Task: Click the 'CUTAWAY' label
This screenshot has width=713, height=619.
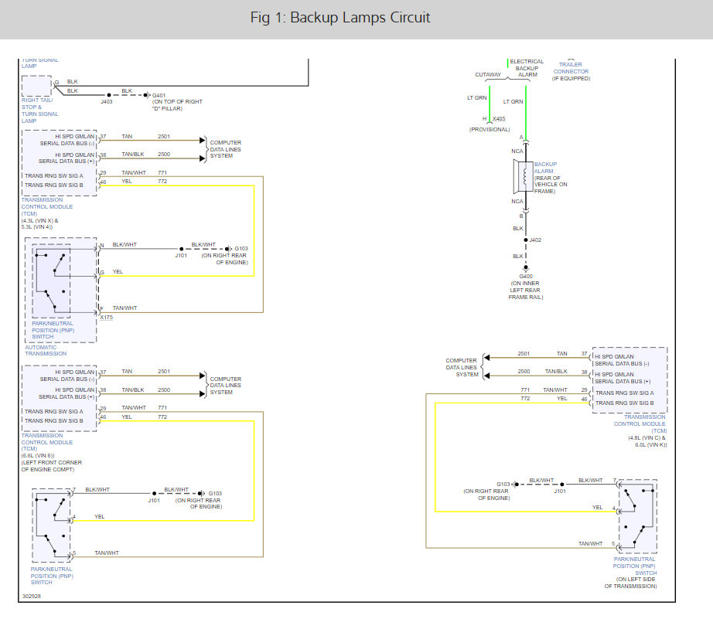Action: 488,75
